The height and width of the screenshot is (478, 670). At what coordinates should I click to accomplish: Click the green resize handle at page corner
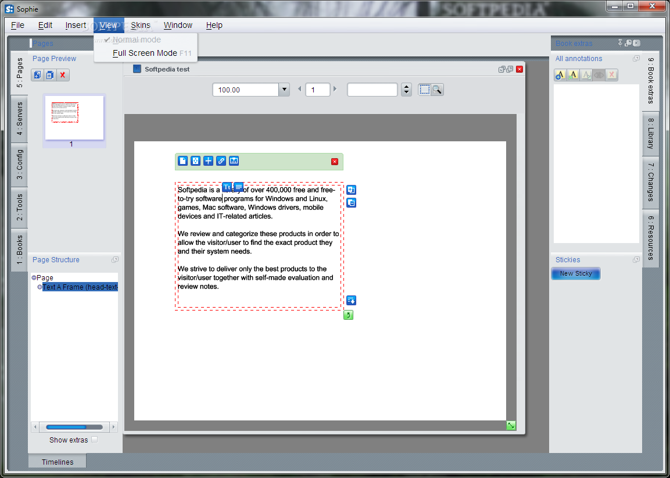tap(511, 426)
